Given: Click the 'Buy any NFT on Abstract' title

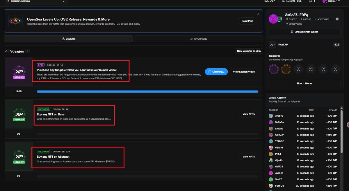Looking at the screenshot, I should coord(53,157).
